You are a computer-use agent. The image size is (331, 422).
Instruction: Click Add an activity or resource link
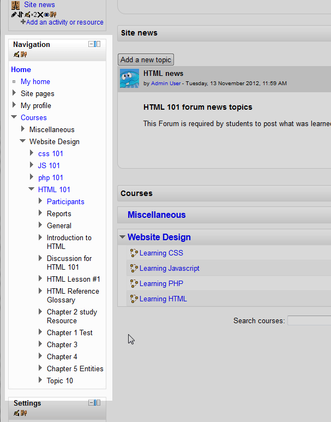pyautogui.click(x=64, y=22)
